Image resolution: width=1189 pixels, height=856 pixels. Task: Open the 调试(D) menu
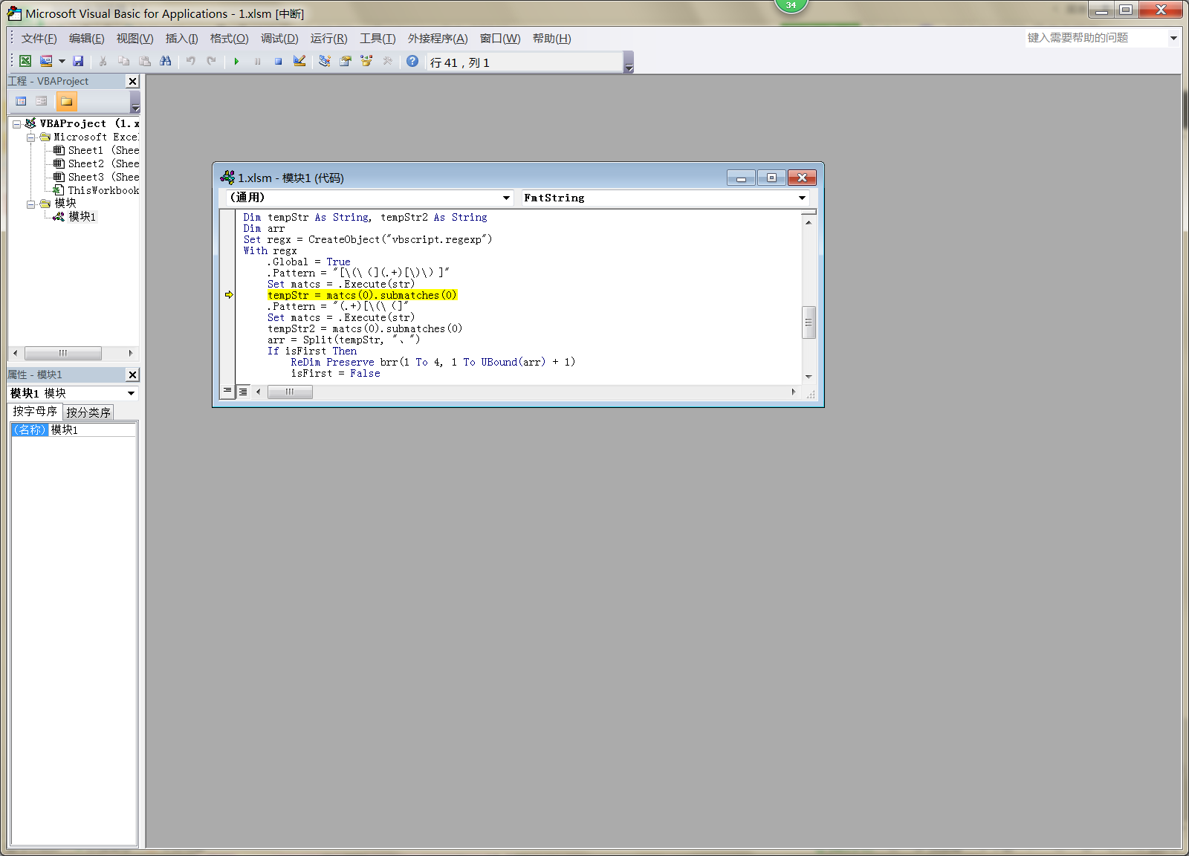coord(279,39)
